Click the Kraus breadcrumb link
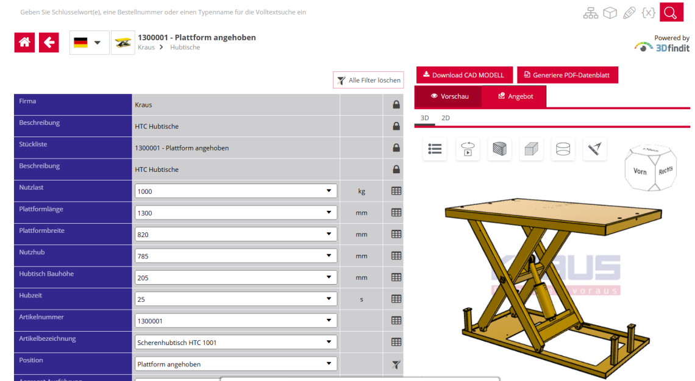The height and width of the screenshot is (381, 695). [146, 48]
